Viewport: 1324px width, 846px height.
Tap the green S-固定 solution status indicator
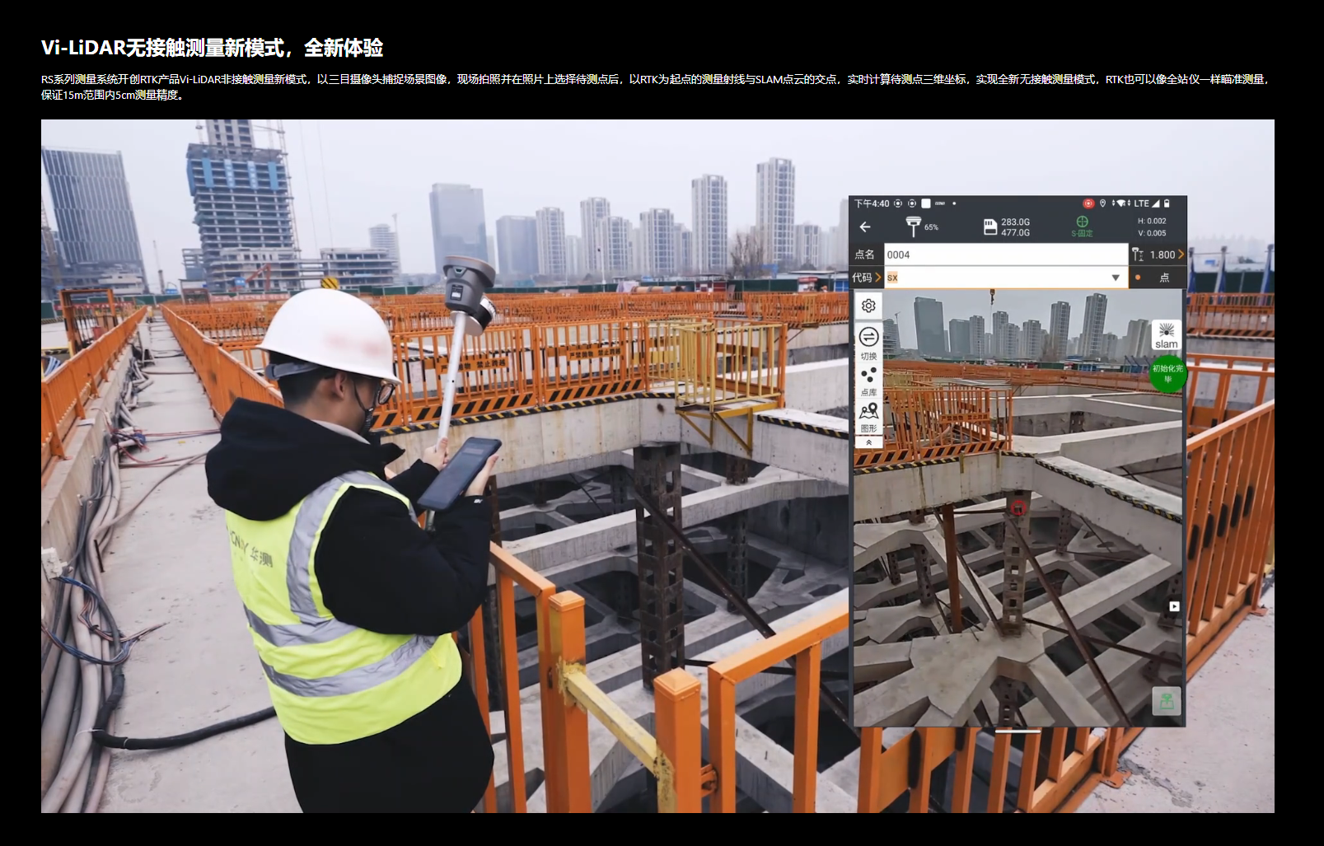tap(1081, 226)
